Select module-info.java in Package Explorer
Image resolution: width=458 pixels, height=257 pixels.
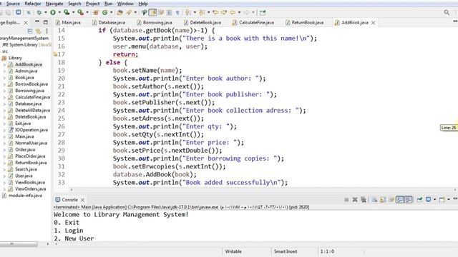point(25,196)
